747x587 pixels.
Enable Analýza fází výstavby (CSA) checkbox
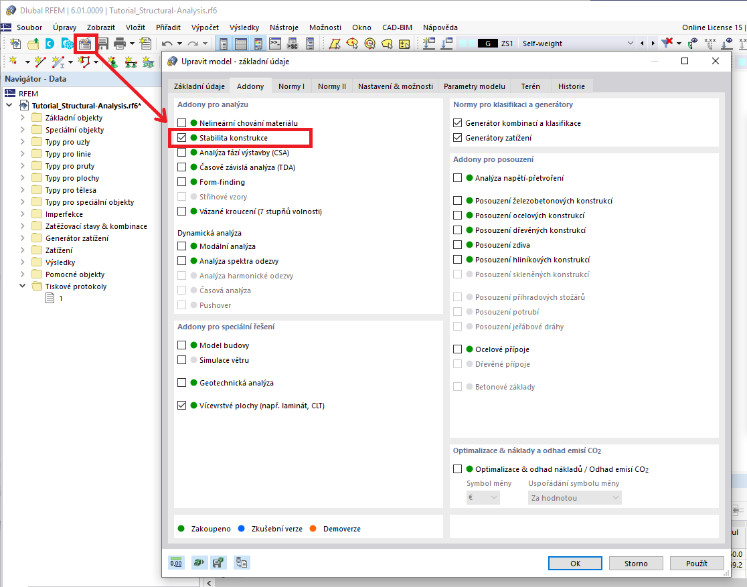pyautogui.click(x=181, y=153)
